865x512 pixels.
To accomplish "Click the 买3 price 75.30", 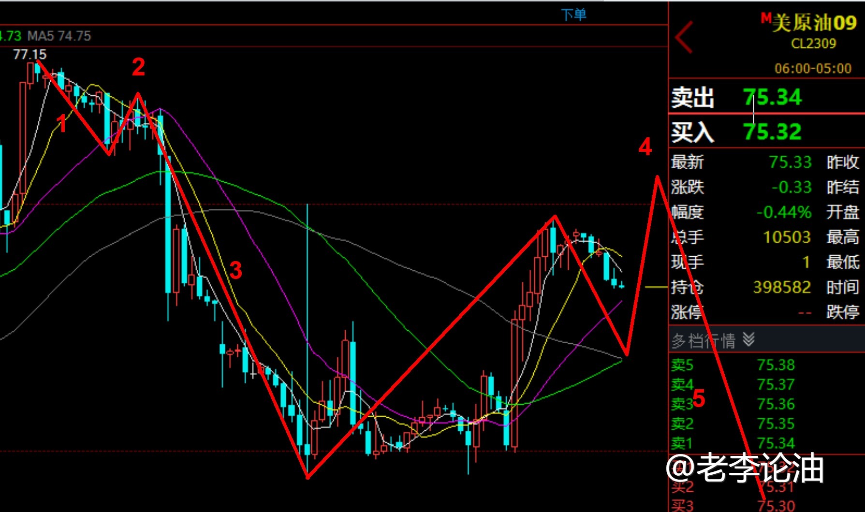I will [776, 506].
